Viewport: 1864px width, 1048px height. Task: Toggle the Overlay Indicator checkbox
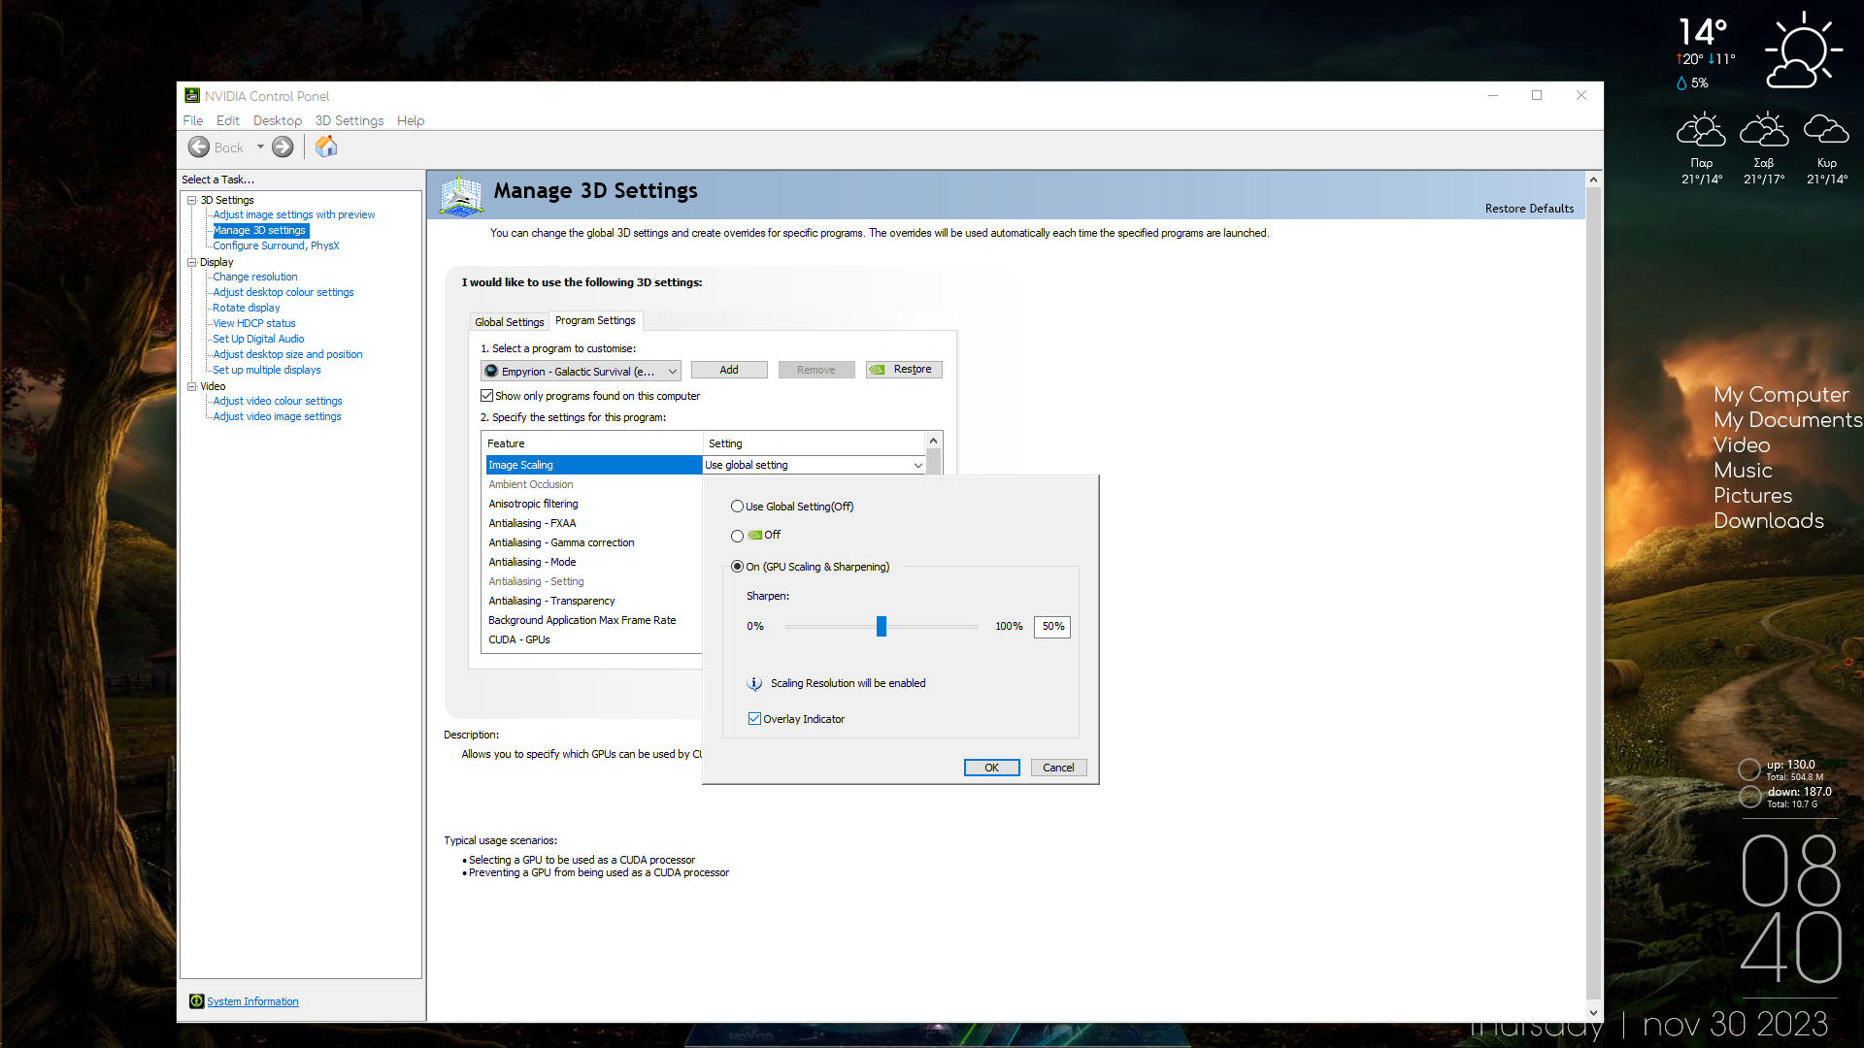coord(754,719)
